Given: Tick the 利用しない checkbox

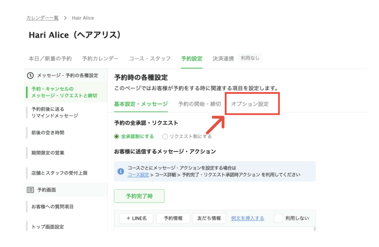Looking at the screenshot, I should 278,218.
